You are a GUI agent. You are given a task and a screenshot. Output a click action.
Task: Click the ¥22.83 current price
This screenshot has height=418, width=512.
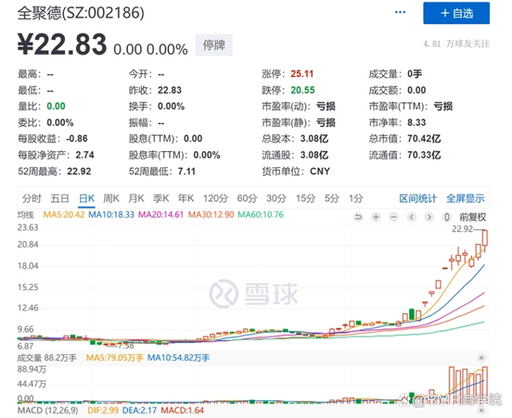click(62, 44)
